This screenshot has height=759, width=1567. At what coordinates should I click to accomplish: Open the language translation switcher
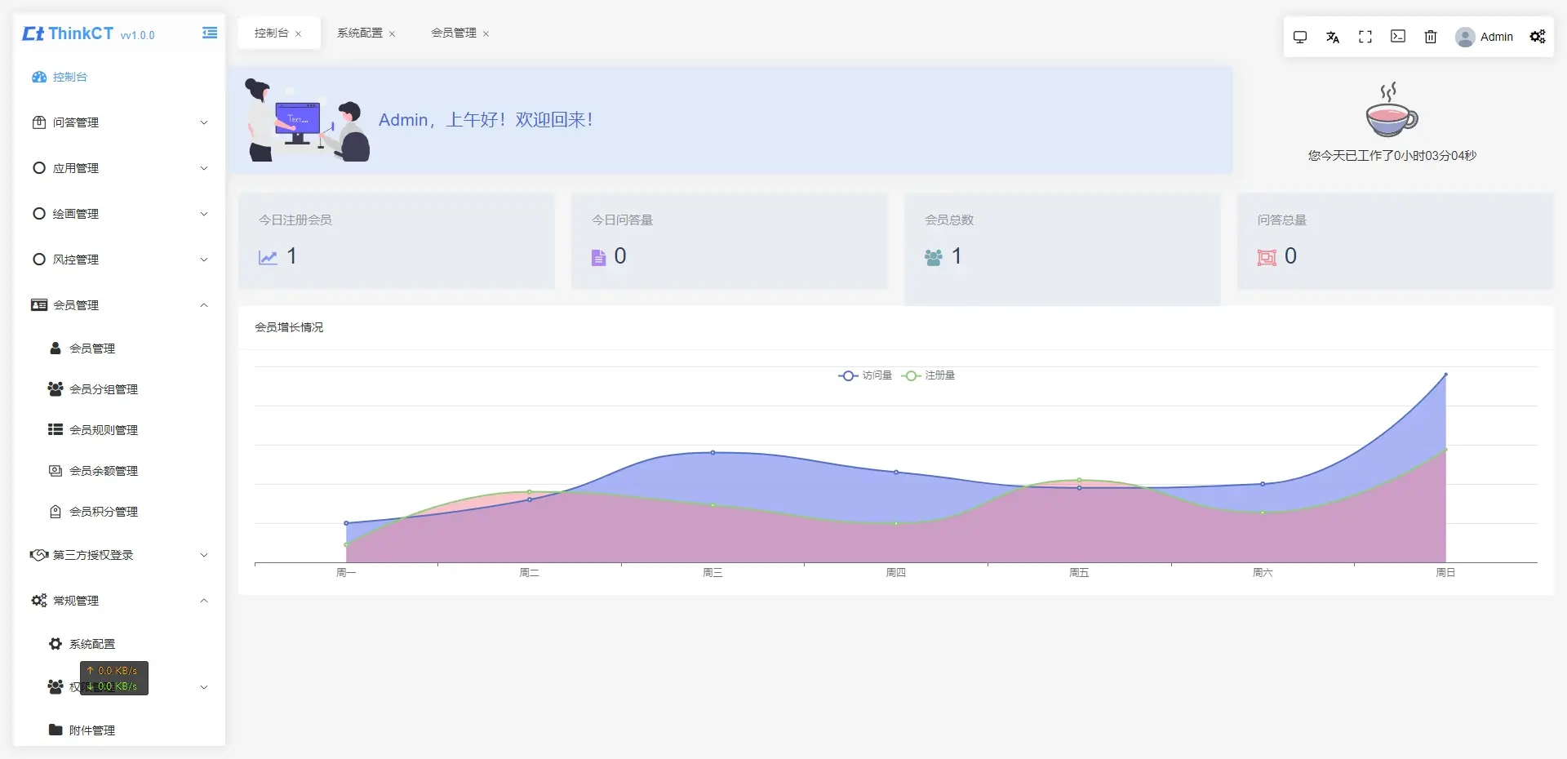click(1333, 37)
